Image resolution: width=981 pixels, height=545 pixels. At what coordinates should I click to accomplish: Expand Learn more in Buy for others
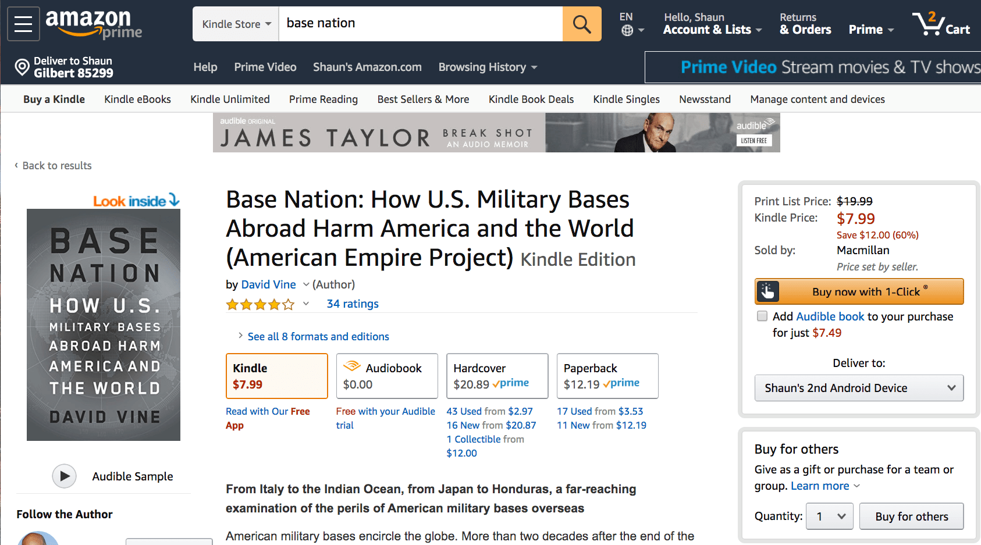[825, 486]
